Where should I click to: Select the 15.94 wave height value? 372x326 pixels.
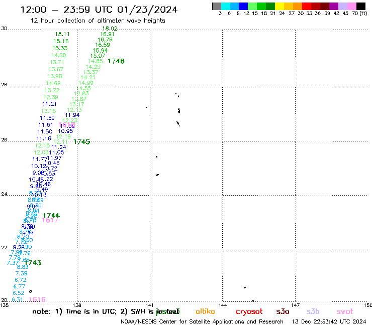100,51
